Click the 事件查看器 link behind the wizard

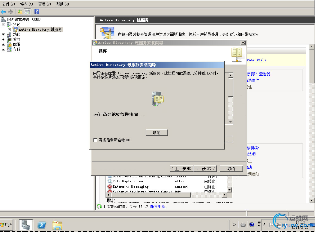259,74
